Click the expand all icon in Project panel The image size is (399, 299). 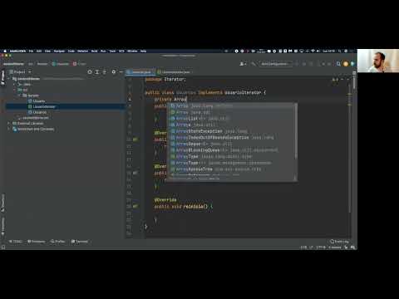coord(97,72)
